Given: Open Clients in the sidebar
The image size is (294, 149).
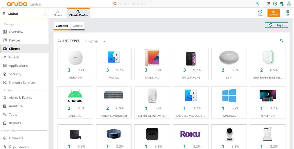Looking at the screenshot, I should point(24,49).
